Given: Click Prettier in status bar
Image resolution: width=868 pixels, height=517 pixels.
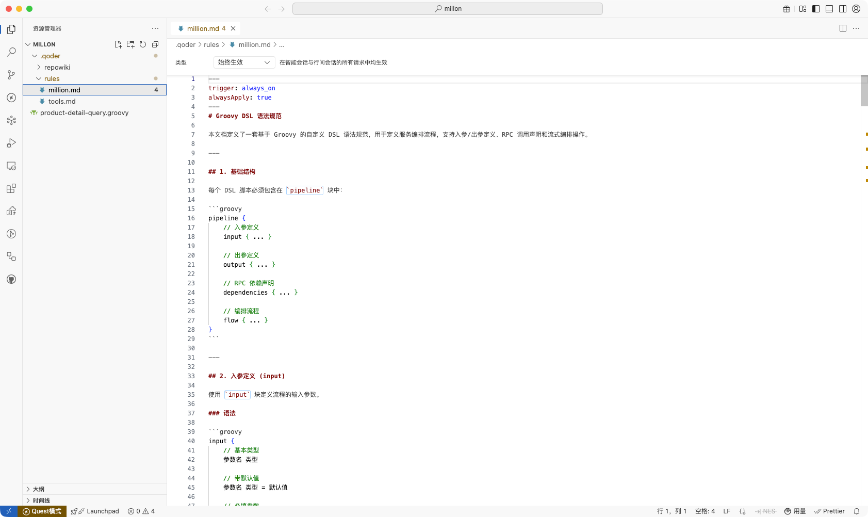Looking at the screenshot, I should [x=829, y=511].
